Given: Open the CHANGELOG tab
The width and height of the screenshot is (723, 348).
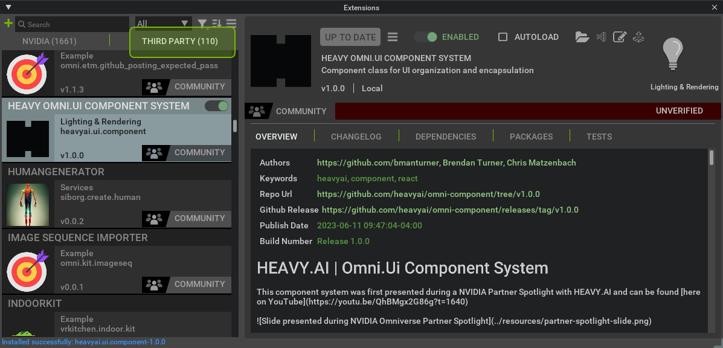Looking at the screenshot, I should [x=356, y=137].
